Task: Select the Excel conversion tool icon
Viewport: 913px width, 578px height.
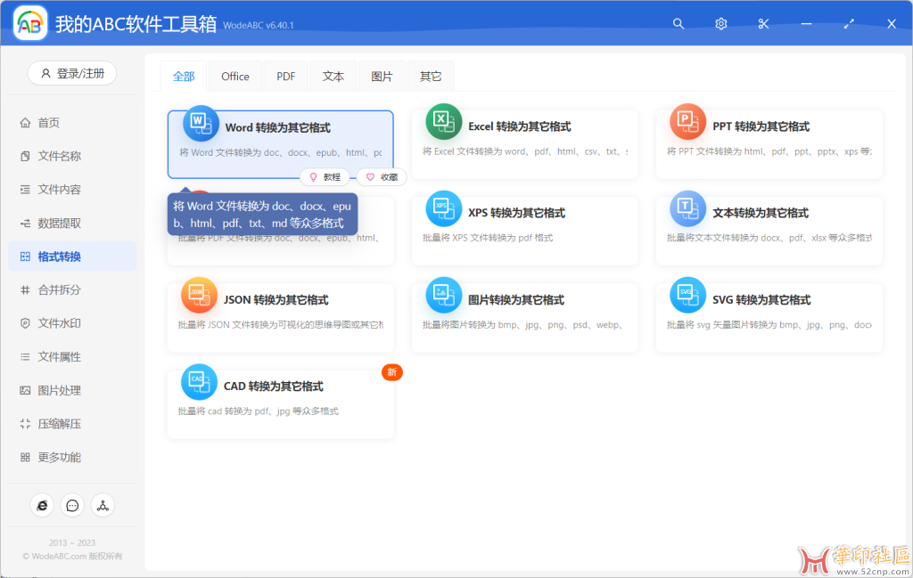Action: pos(443,124)
